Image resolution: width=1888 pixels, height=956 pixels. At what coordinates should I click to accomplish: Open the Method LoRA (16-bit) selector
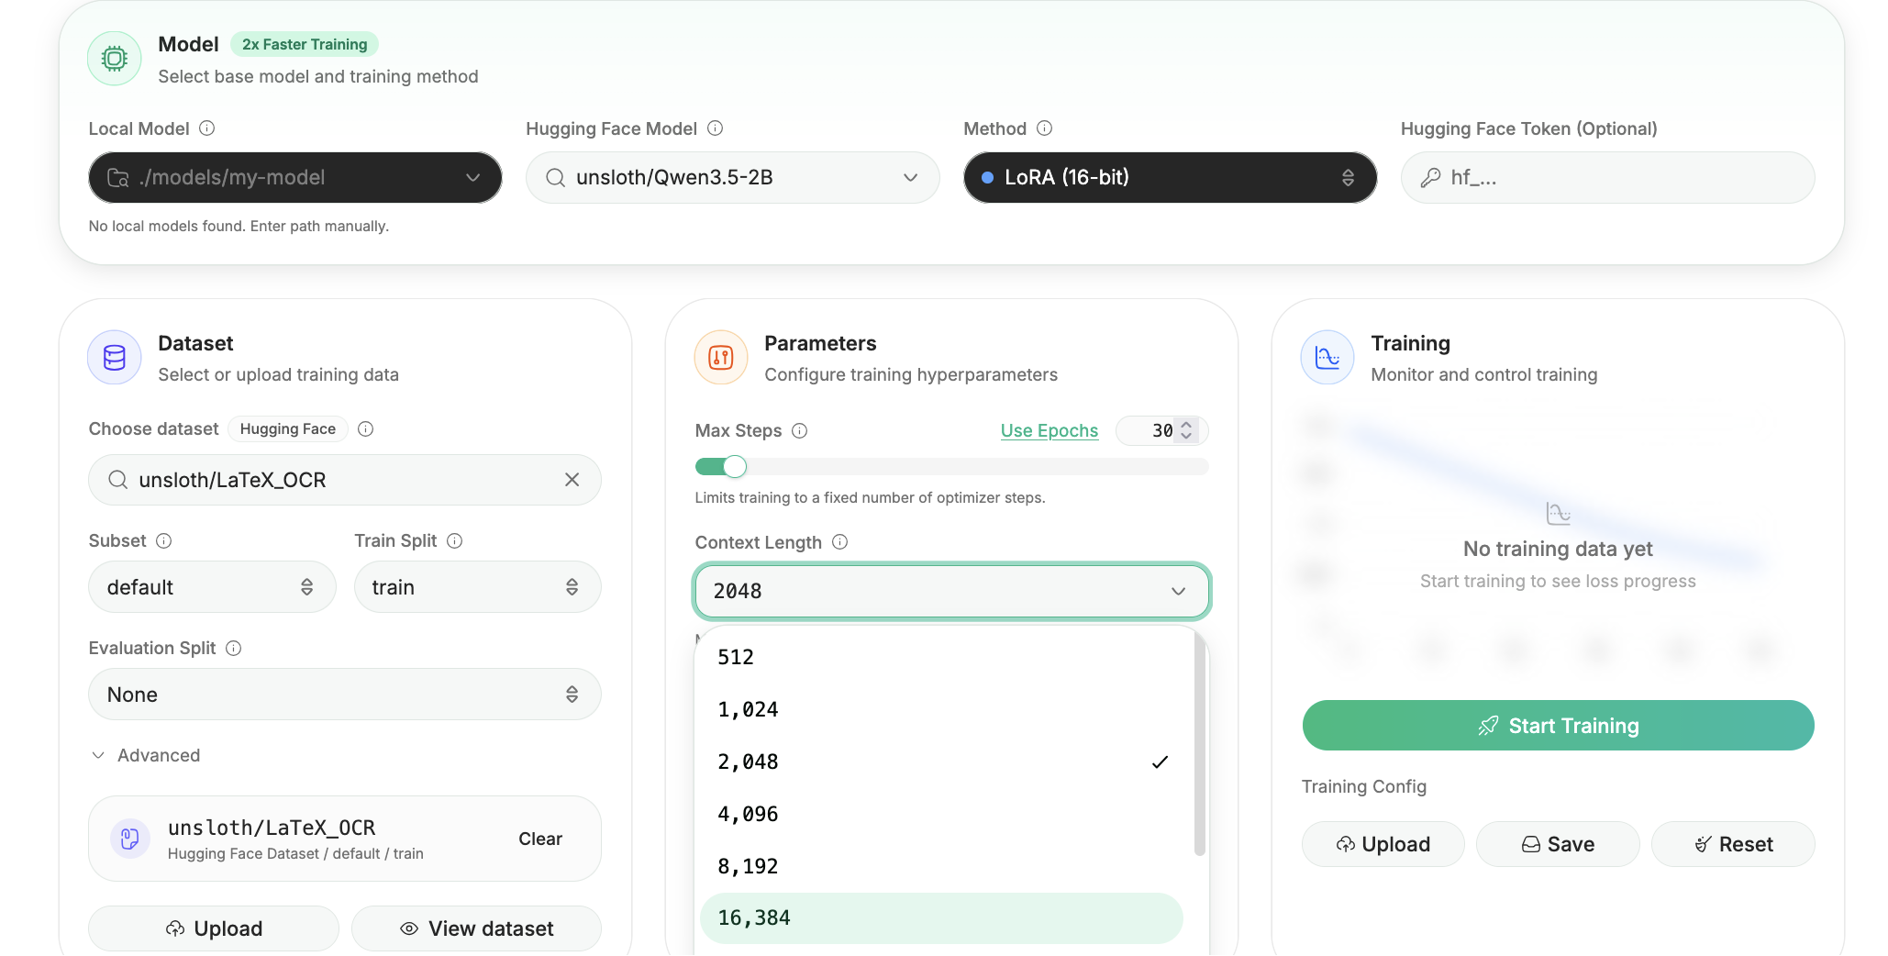1170,177
